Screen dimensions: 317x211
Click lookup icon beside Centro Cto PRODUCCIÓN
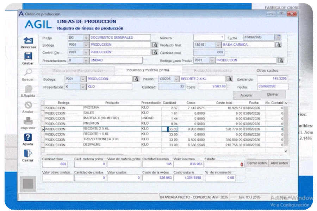click(155, 52)
